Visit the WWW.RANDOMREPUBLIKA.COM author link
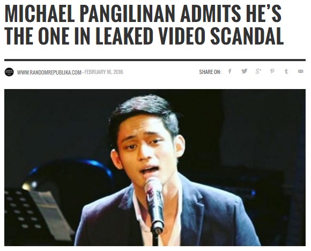The width and height of the screenshot is (311, 251). tap(49, 72)
